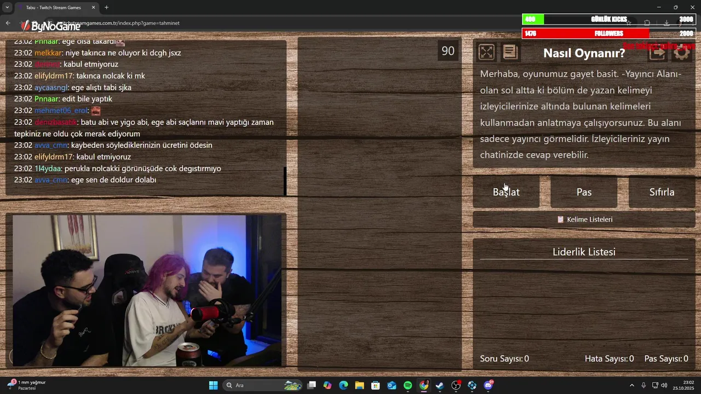
Task: Click chat username aycaasngl
Action: pyautogui.click(x=51, y=88)
